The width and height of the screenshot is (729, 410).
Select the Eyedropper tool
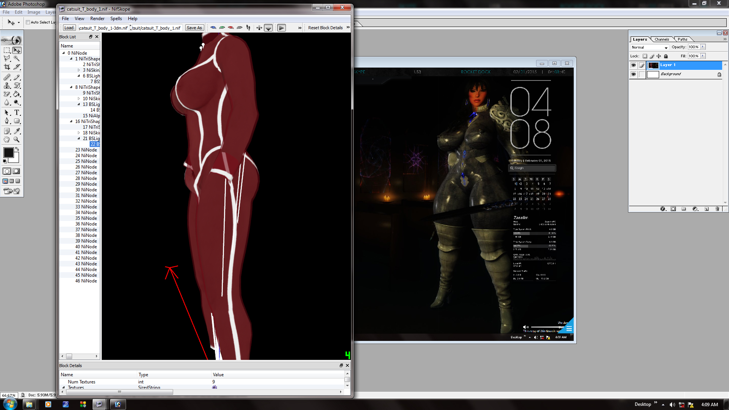click(17, 131)
